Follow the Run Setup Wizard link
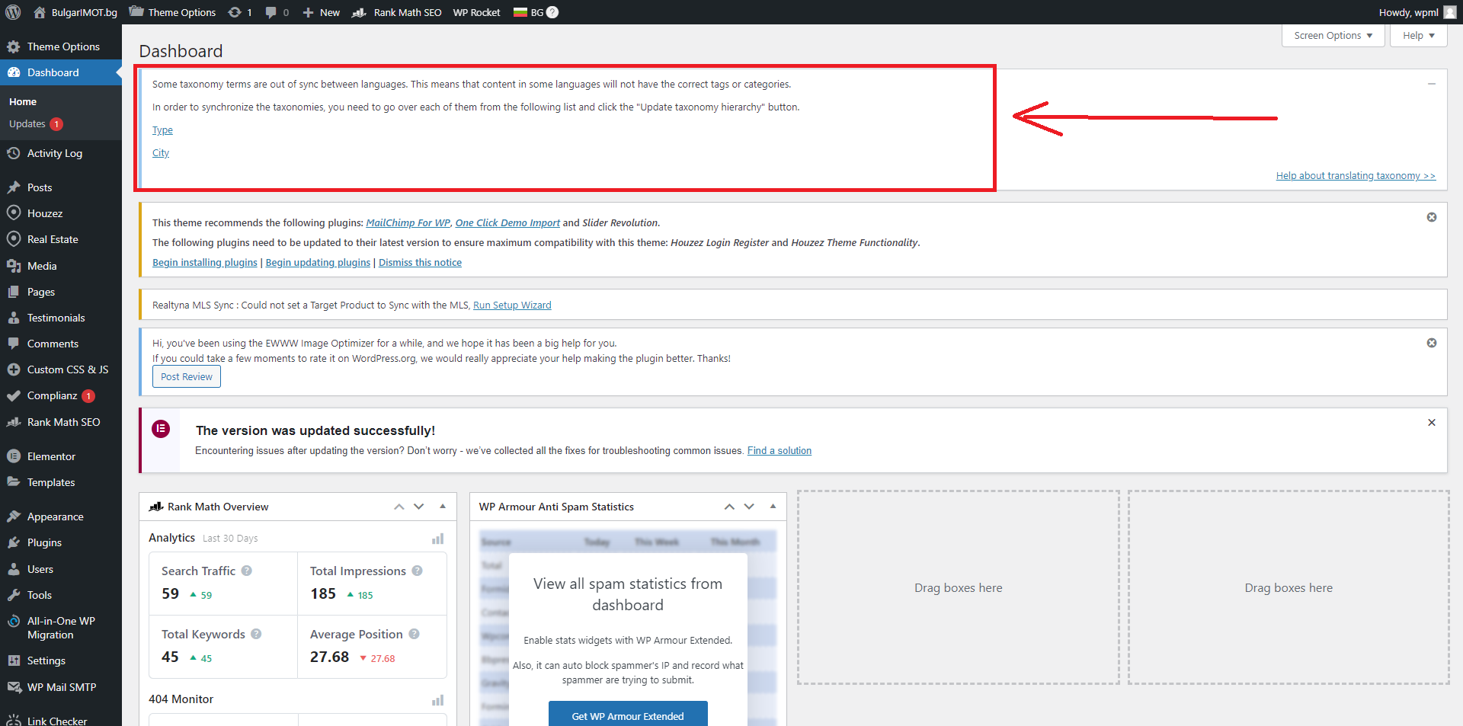The height and width of the screenshot is (726, 1463). pyautogui.click(x=512, y=305)
